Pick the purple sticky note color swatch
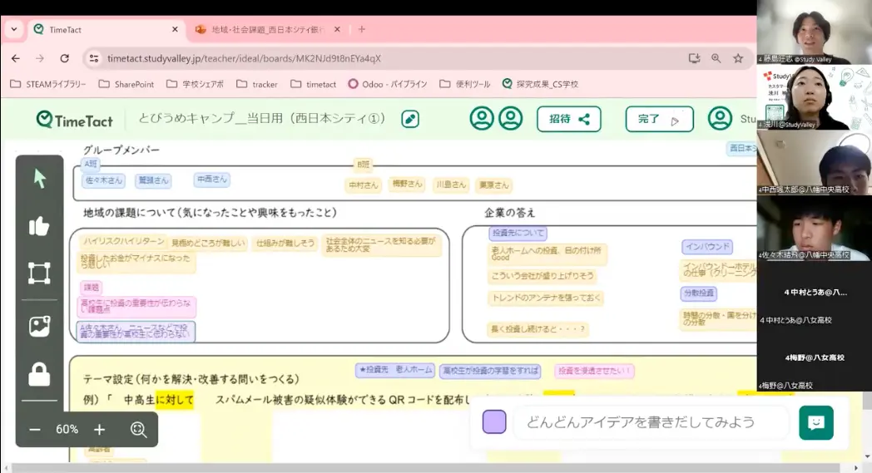 coord(494,422)
